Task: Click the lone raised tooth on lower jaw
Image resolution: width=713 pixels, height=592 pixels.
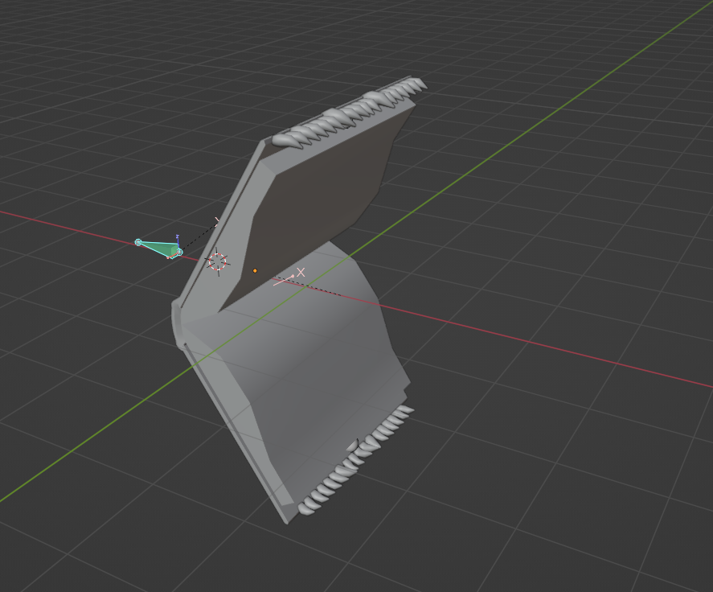Action: (352, 444)
